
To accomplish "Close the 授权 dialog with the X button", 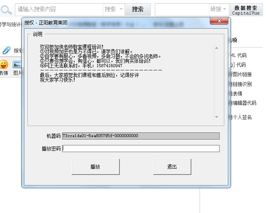I will pyautogui.click(x=219, y=21).
